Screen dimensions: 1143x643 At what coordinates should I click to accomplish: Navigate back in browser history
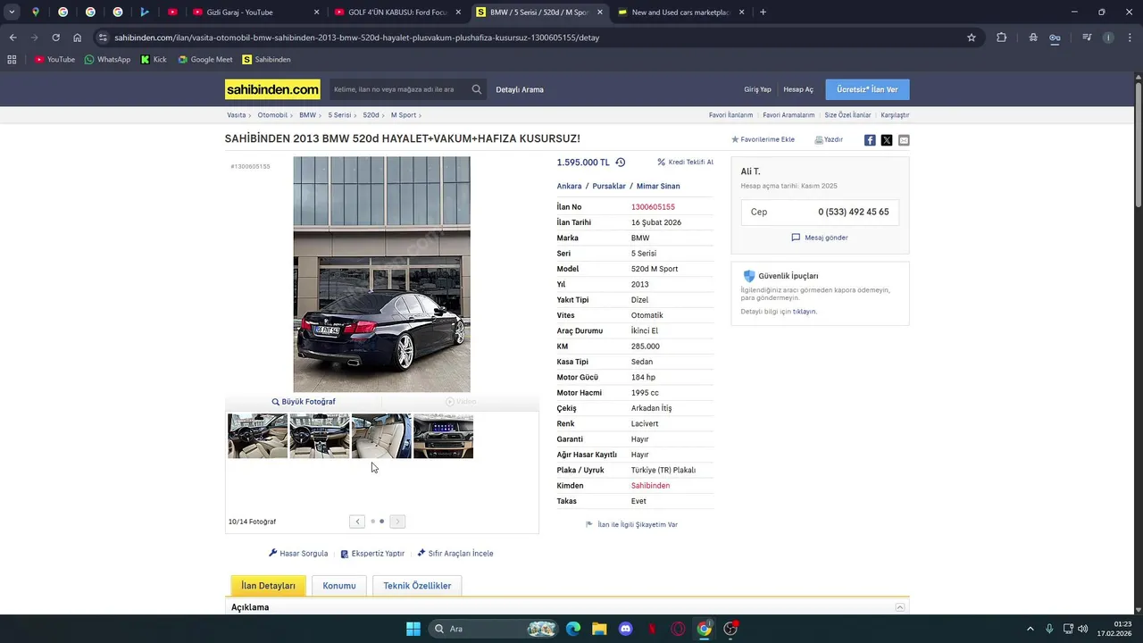click(13, 38)
